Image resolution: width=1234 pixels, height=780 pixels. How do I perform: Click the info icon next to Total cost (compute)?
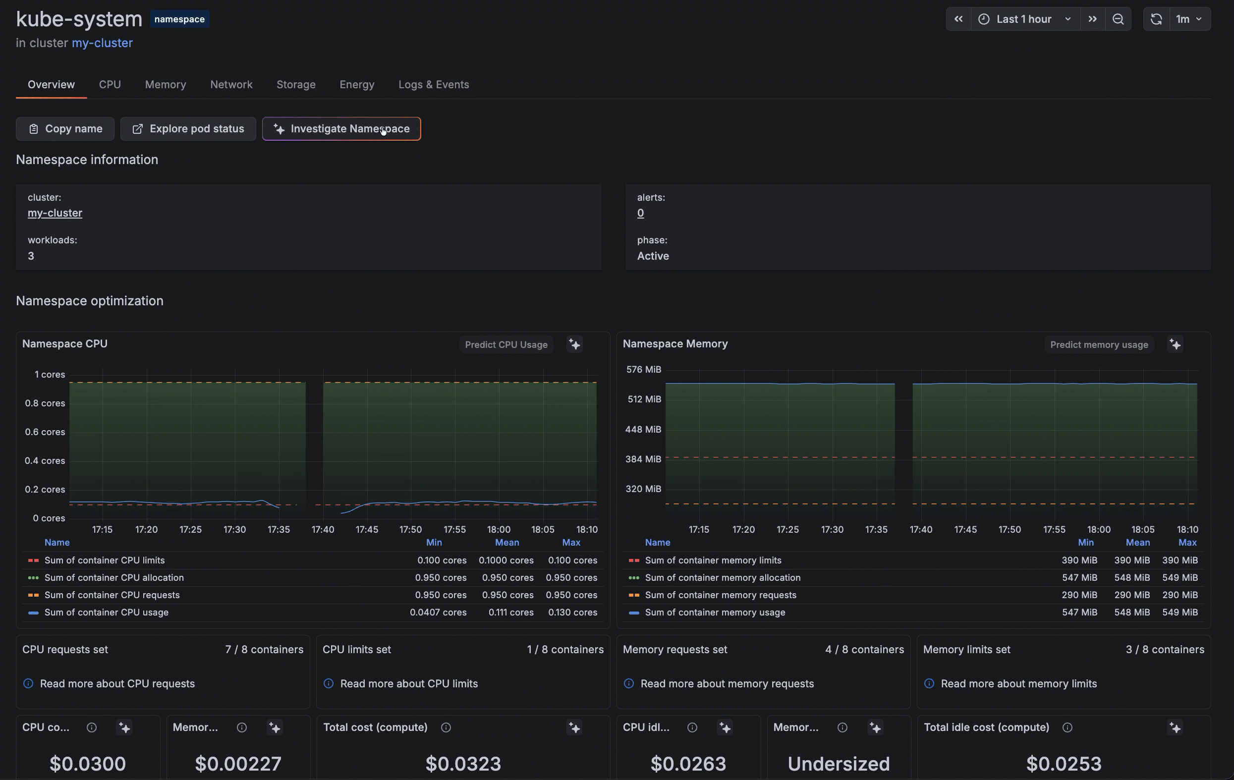pos(446,727)
